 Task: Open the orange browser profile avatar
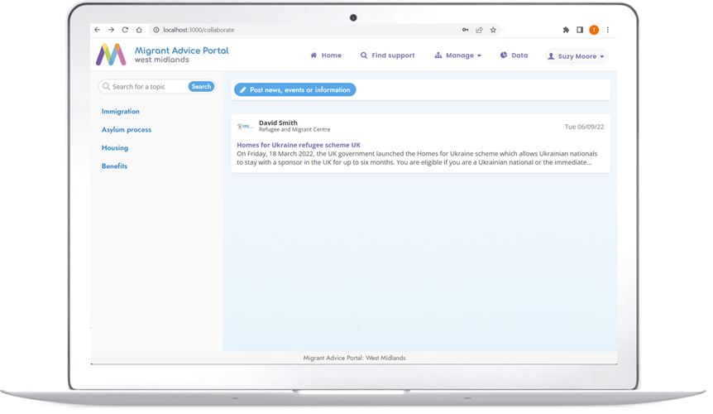pyautogui.click(x=594, y=30)
